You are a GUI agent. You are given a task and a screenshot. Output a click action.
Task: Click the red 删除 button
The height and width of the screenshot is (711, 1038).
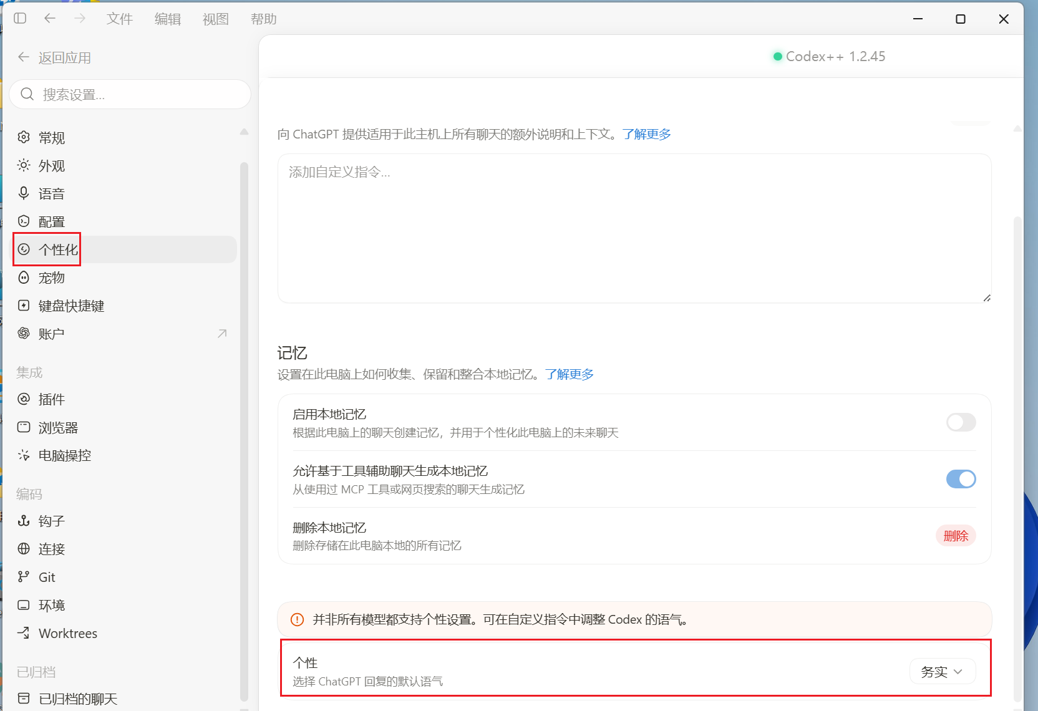tap(956, 536)
